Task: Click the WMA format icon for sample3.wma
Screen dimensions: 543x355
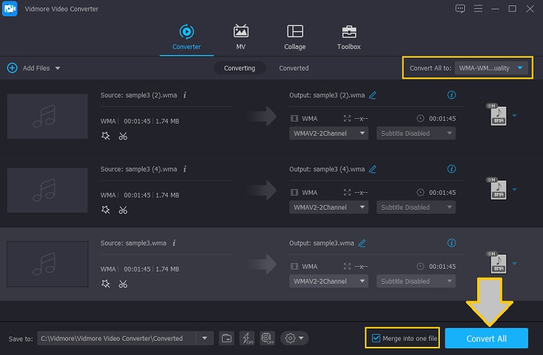Action: click(497, 263)
